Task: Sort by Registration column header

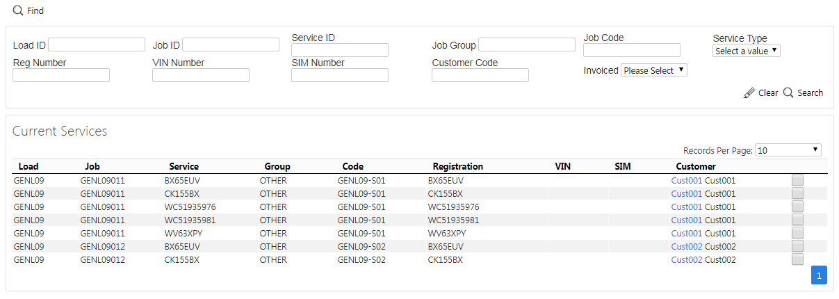Action: (x=457, y=166)
